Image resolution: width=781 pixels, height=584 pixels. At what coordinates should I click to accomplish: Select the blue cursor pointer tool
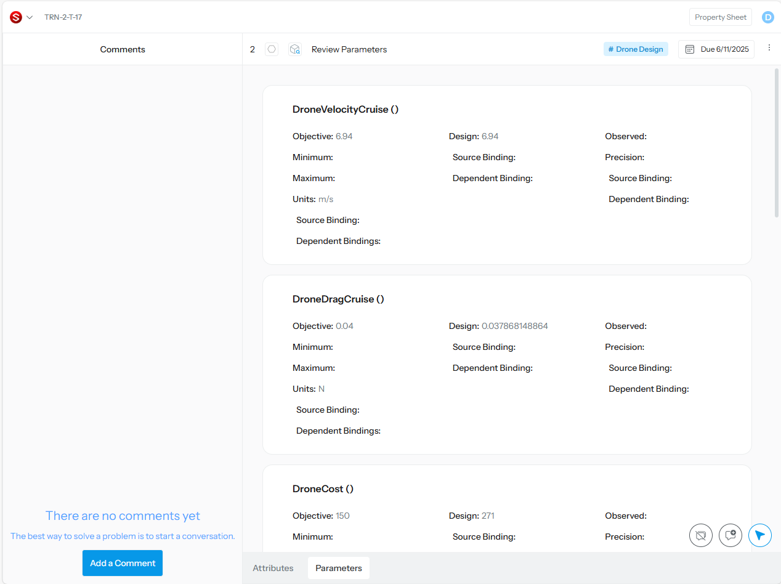tap(760, 535)
